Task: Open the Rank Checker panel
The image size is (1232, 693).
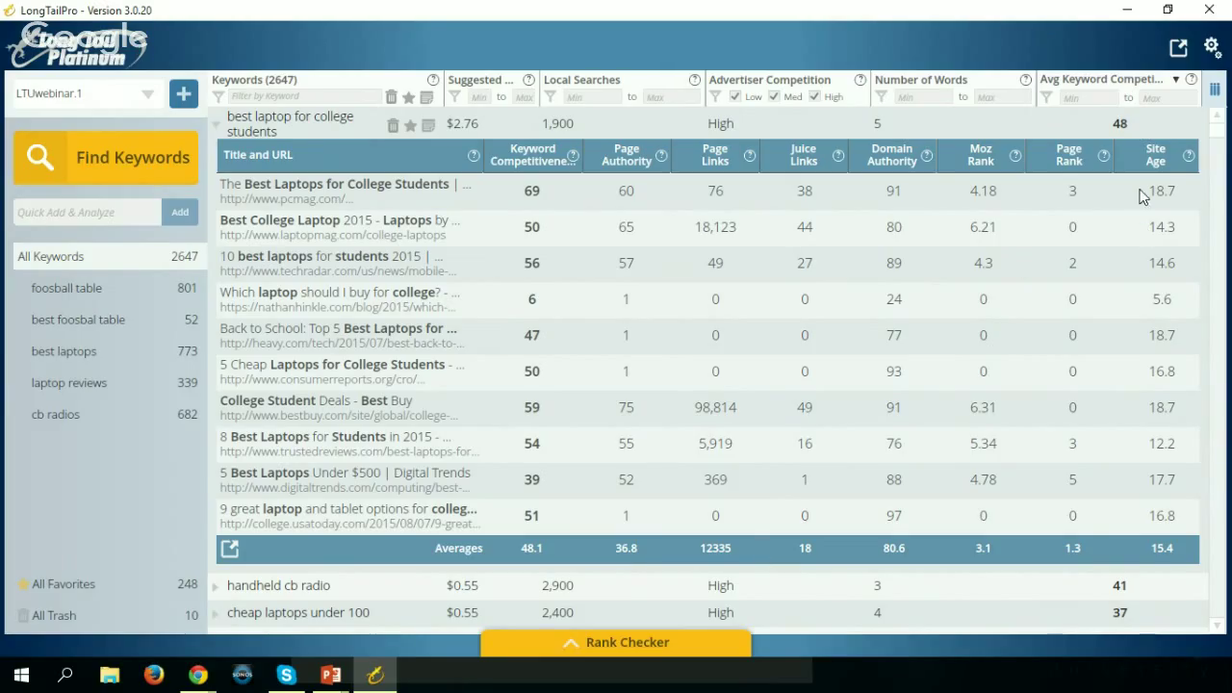Action: pyautogui.click(x=616, y=643)
